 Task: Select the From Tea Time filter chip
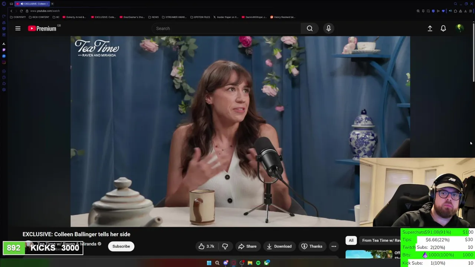pyautogui.click(x=381, y=240)
